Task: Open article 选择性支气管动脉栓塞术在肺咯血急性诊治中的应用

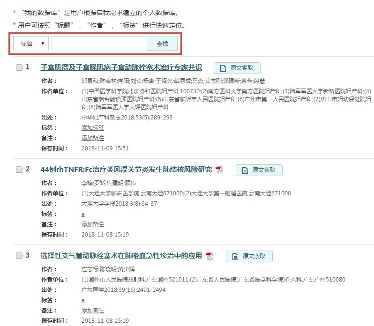Action: point(121,256)
